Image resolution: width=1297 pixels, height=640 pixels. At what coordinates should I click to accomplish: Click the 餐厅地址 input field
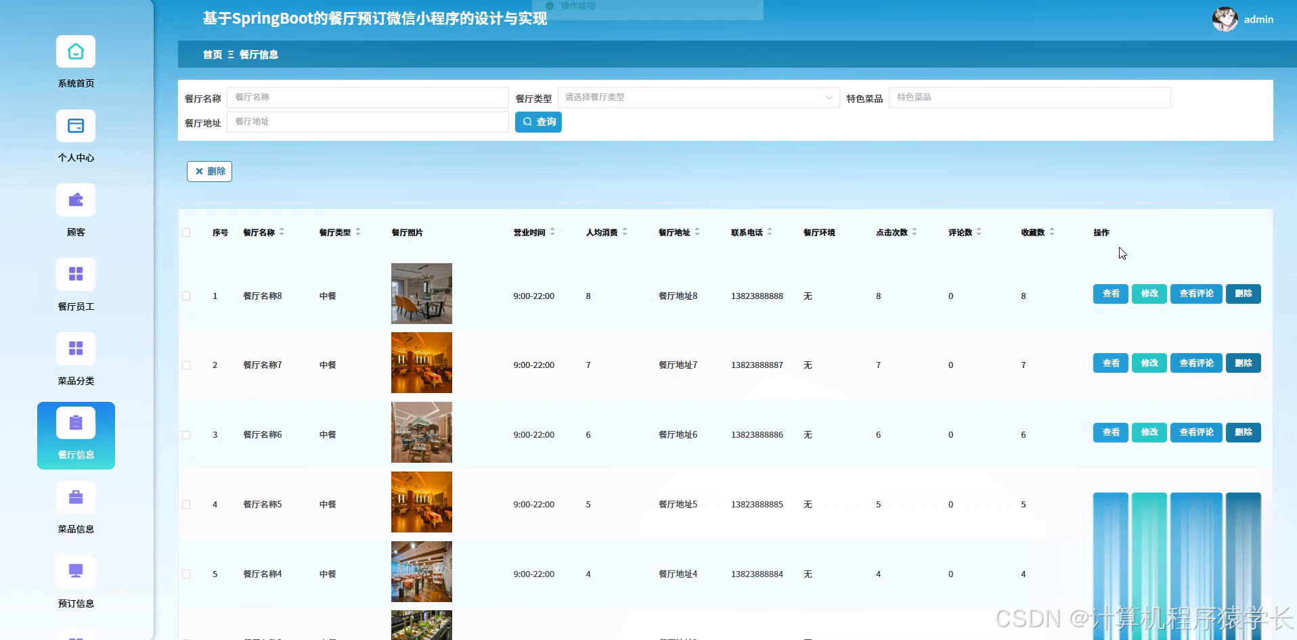coord(368,122)
